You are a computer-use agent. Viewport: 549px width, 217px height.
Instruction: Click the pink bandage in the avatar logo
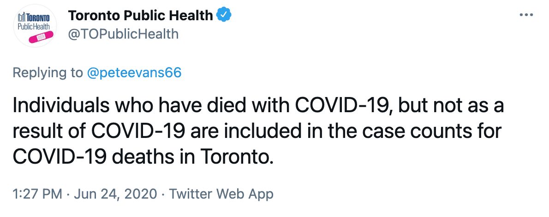pyautogui.click(x=40, y=37)
